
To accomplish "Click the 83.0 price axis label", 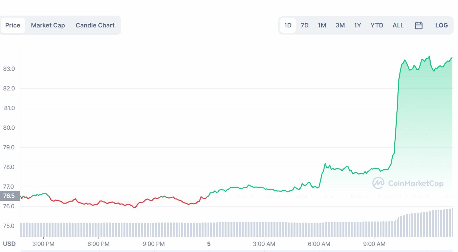I will click(9, 69).
